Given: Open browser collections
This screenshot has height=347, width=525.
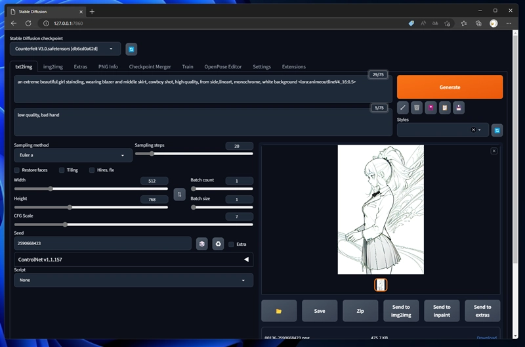Looking at the screenshot, I should tap(478, 23).
